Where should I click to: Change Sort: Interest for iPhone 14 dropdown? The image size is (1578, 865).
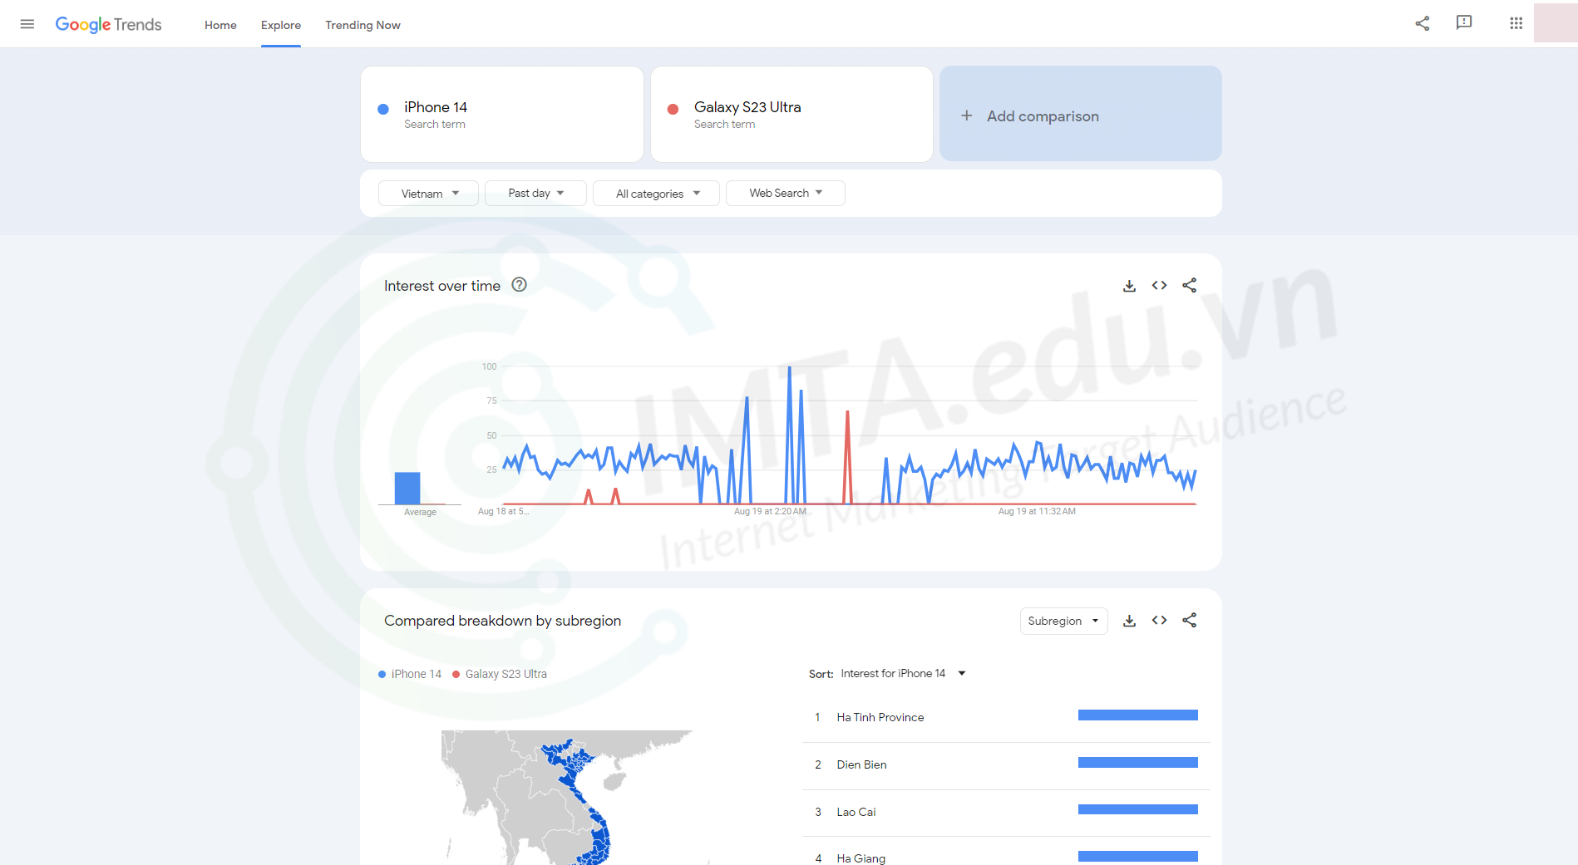pos(903,674)
